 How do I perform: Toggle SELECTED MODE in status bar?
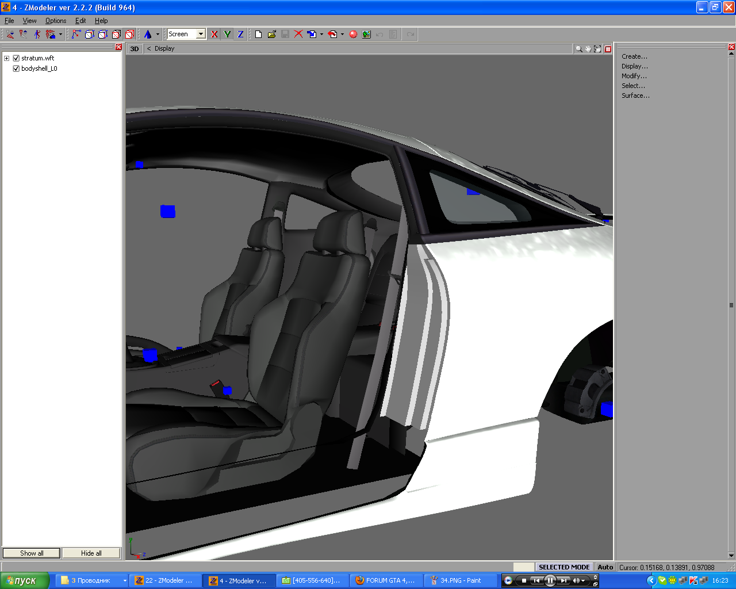point(563,567)
